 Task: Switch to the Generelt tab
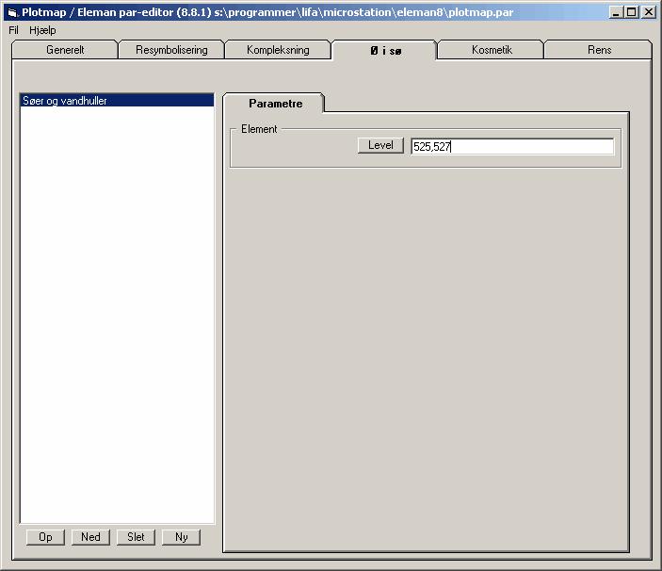click(65, 50)
